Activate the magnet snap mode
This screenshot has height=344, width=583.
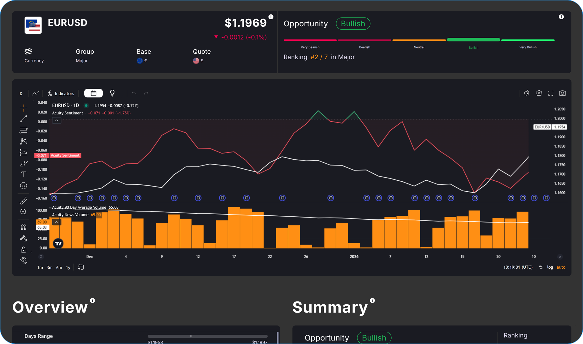(23, 227)
